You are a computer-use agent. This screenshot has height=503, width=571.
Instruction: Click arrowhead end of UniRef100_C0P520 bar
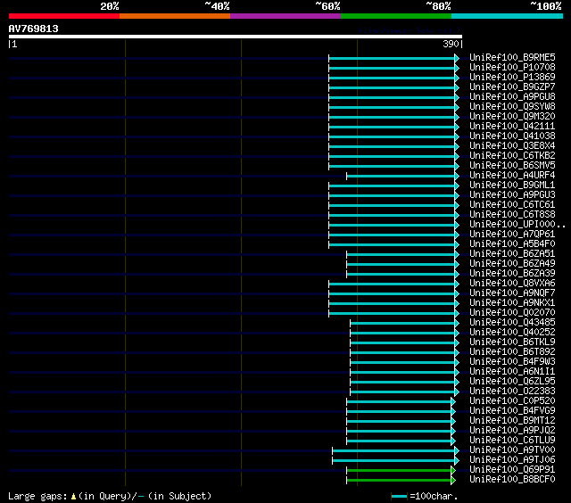(453, 401)
